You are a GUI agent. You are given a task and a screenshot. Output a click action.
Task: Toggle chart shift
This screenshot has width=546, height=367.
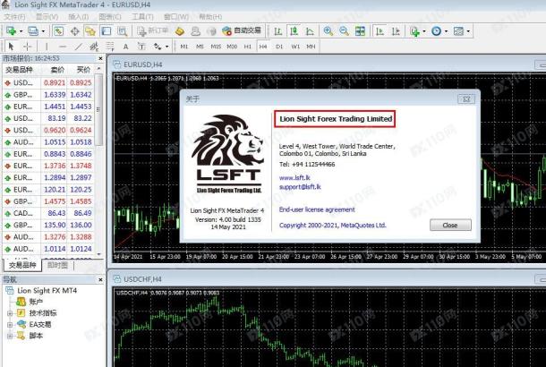click(396, 31)
